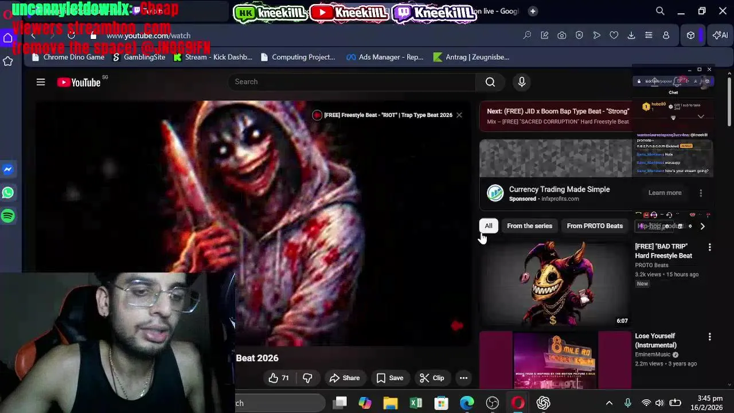Show more filter chips with right arrow

tap(702, 226)
